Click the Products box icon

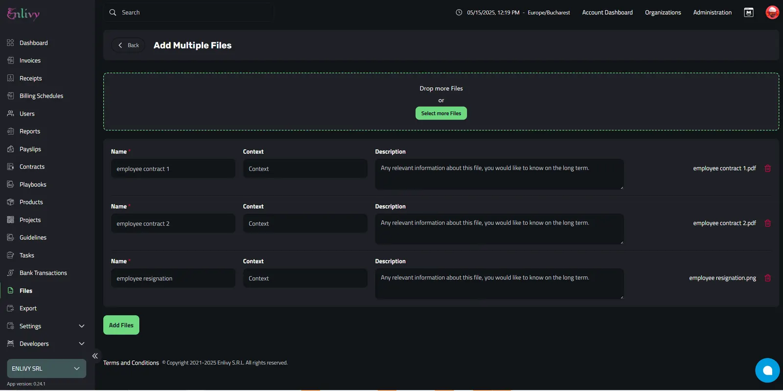click(10, 202)
